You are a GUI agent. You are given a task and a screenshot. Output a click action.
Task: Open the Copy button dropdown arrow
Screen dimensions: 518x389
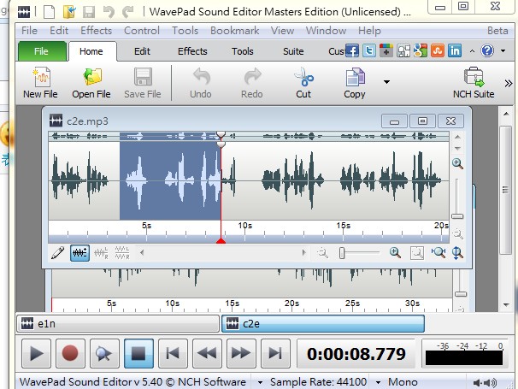tap(386, 81)
